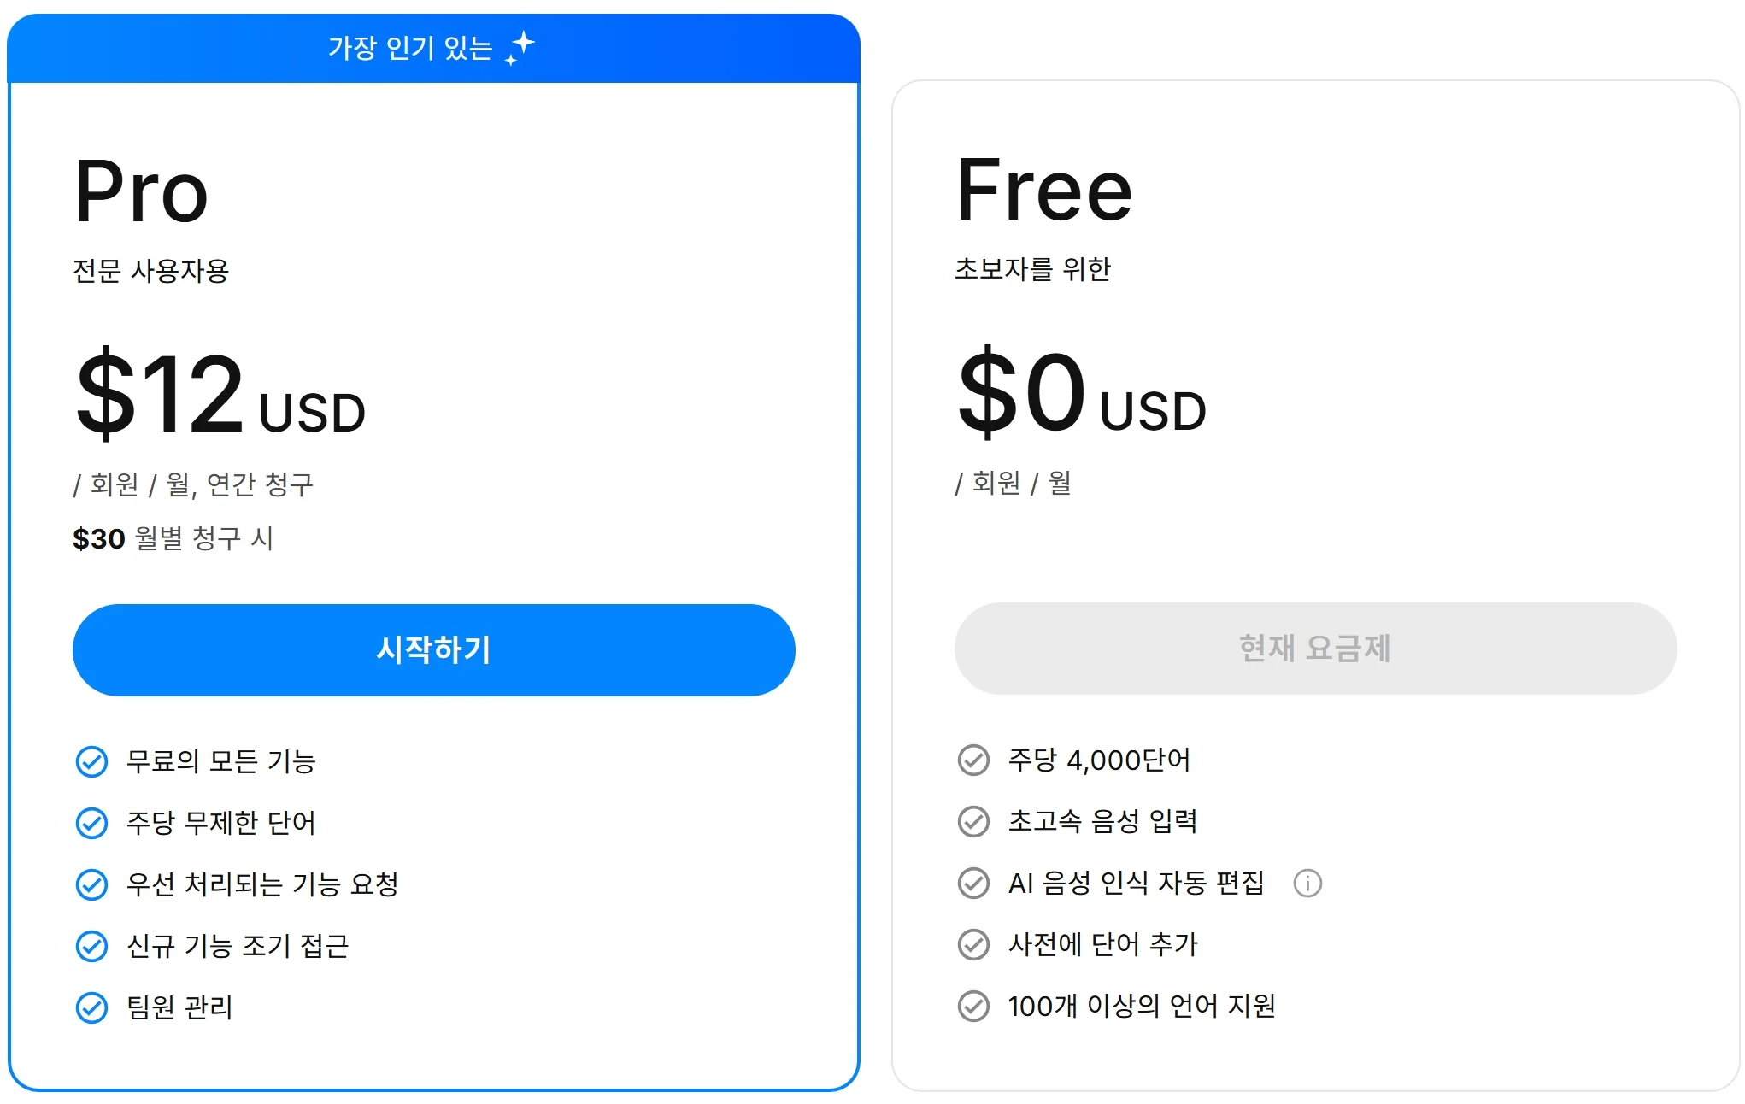Open the info icon next to AI 음성 인식 자동 편집
Image resolution: width=1745 pixels, height=1104 pixels.
1308,883
